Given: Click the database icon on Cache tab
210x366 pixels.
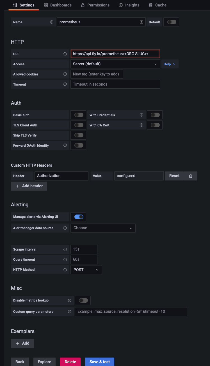Looking at the screenshot, I should [151, 5].
